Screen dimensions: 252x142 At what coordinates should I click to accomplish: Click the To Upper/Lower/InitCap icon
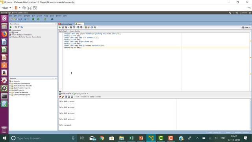click(x=95, y=27)
